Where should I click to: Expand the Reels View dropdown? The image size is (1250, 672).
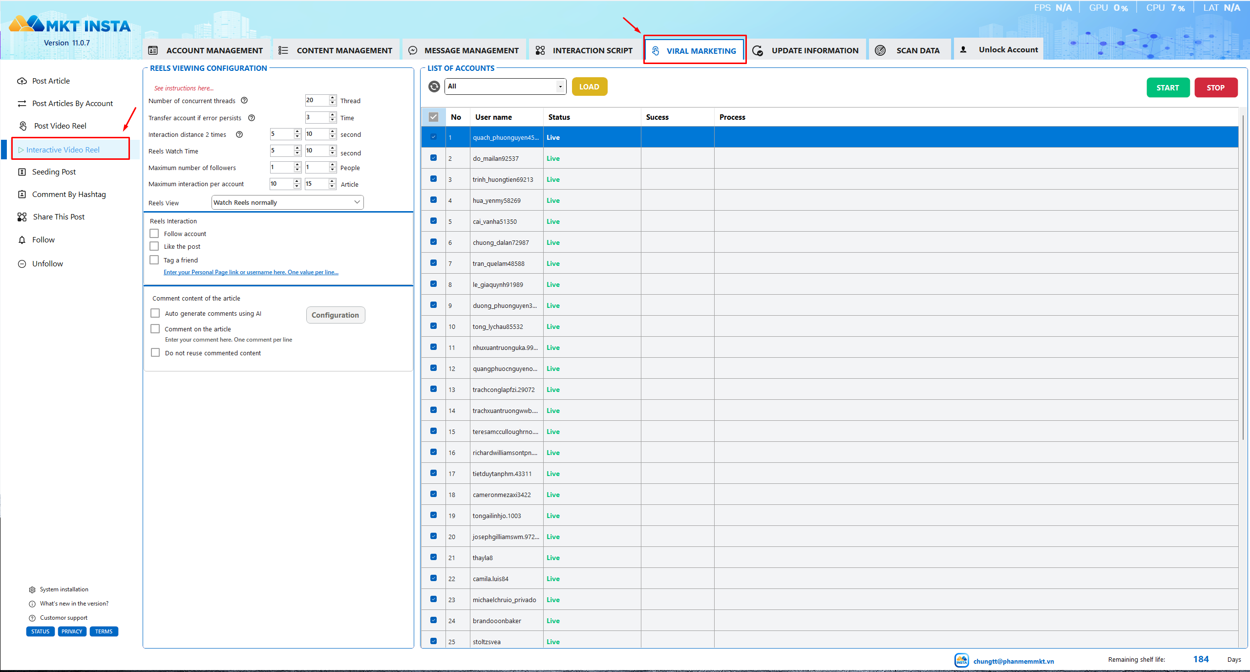287,202
